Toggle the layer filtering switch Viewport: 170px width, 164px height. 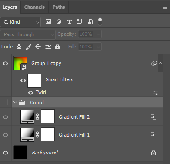coord(100,22)
